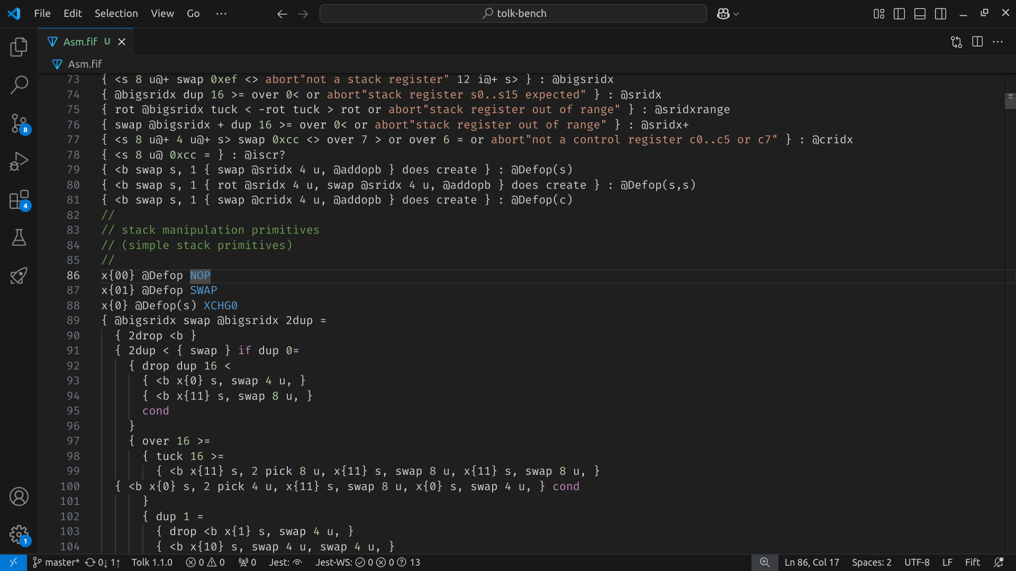
Task: Open Copilot chat icon in title bar
Action: click(723, 14)
